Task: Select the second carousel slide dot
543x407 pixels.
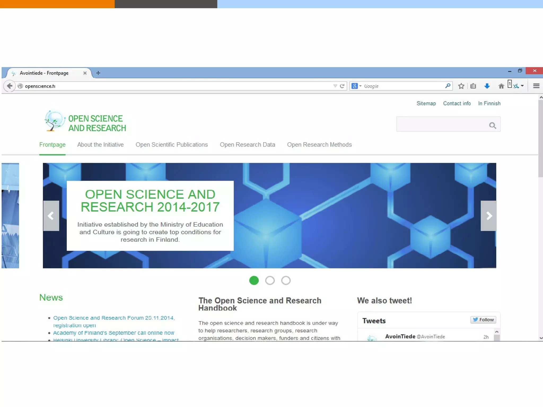Action: 270,280
